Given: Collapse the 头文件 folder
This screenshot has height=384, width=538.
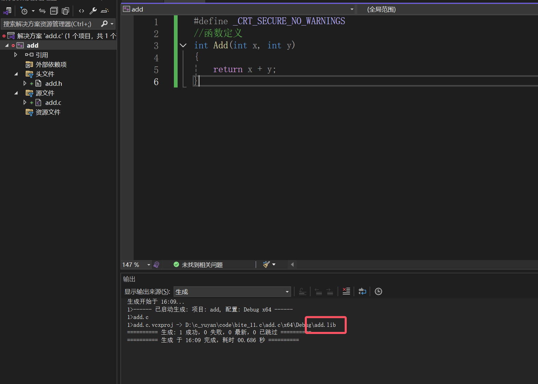Looking at the screenshot, I should tap(16, 74).
